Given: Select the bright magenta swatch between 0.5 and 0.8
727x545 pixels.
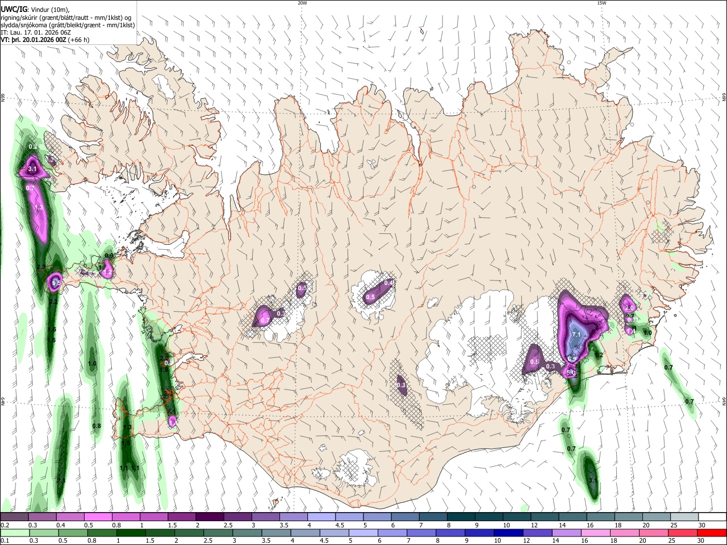Looking at the screenshot, I should (98, 517).
